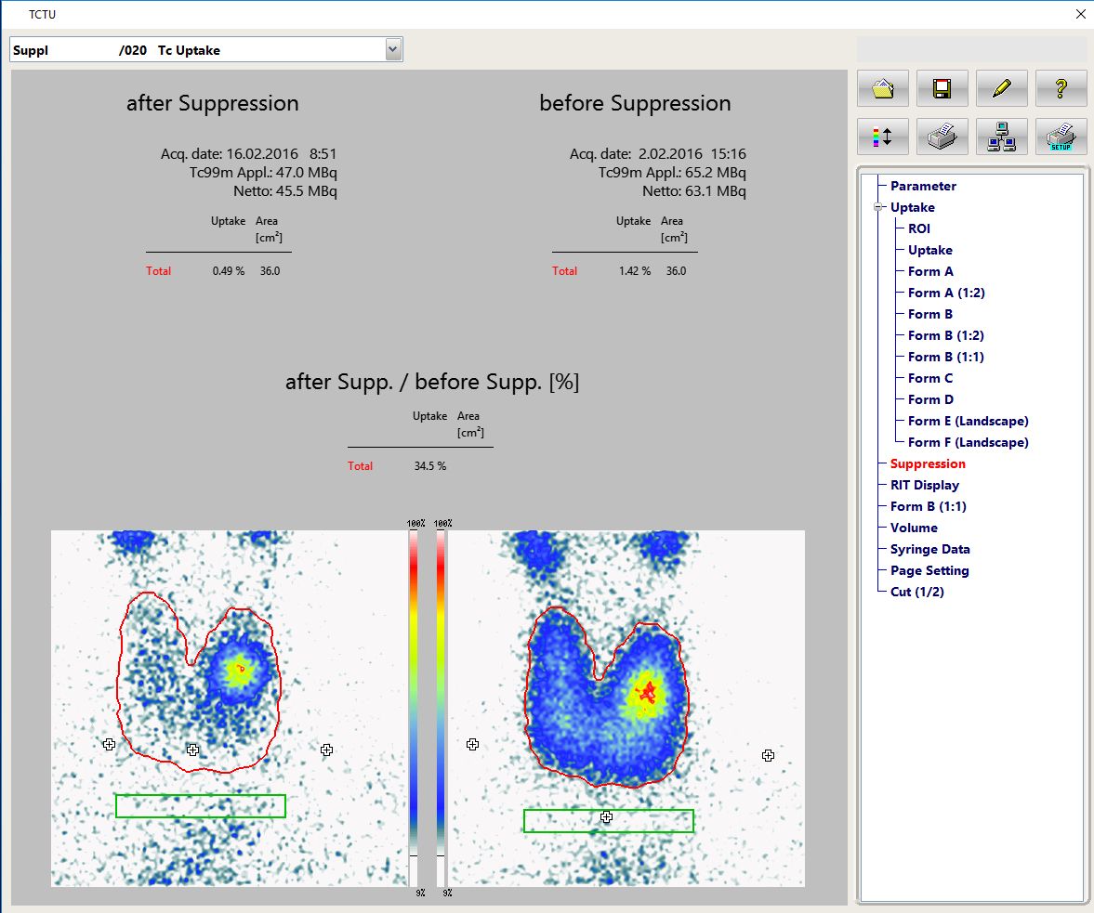Click the color scale adjustment icon
Viewport: 1094px width, 913px height.
point(883,137)
